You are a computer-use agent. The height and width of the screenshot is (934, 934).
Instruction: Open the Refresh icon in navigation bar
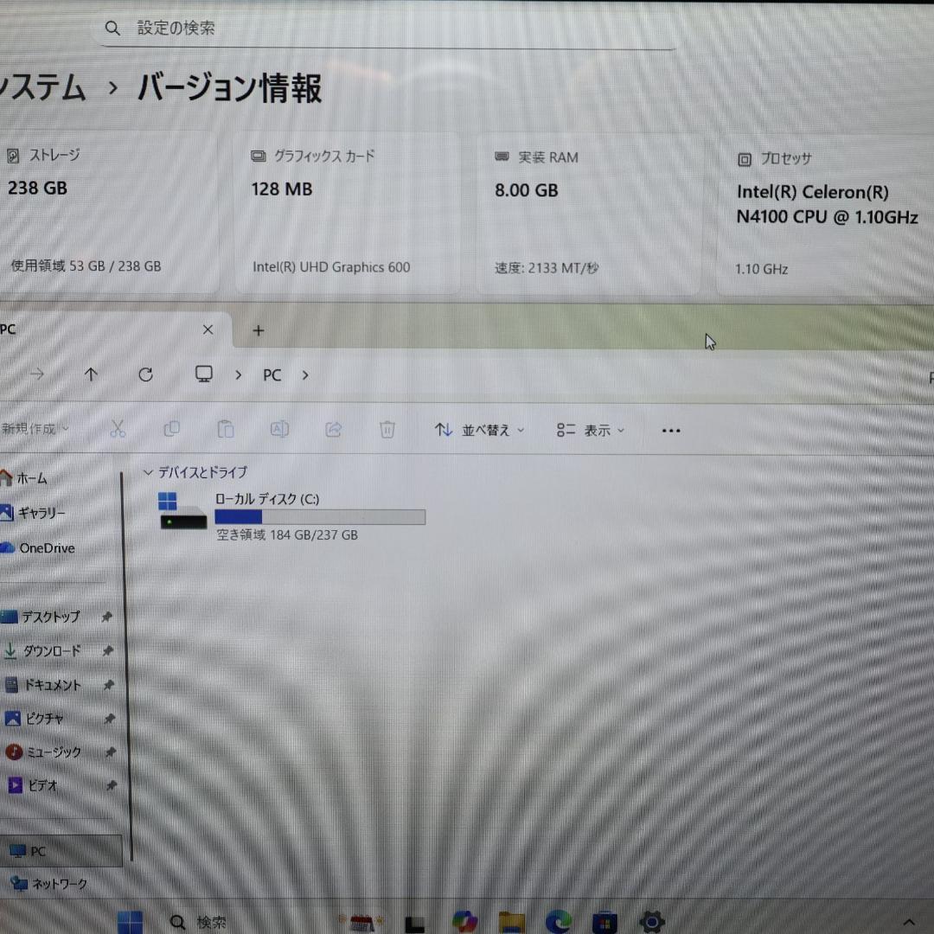145,374
